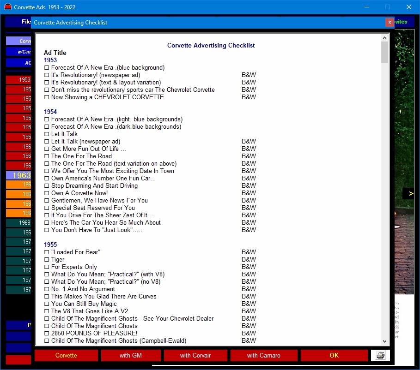Click the red car app icon in title bar
Image resolution: width=420 pixels, height=370 pixels.
tap(8, 7)
